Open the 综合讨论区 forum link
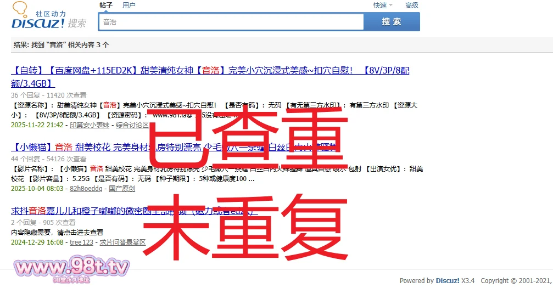Screen dimensions: 553x288 pos(132,125)
